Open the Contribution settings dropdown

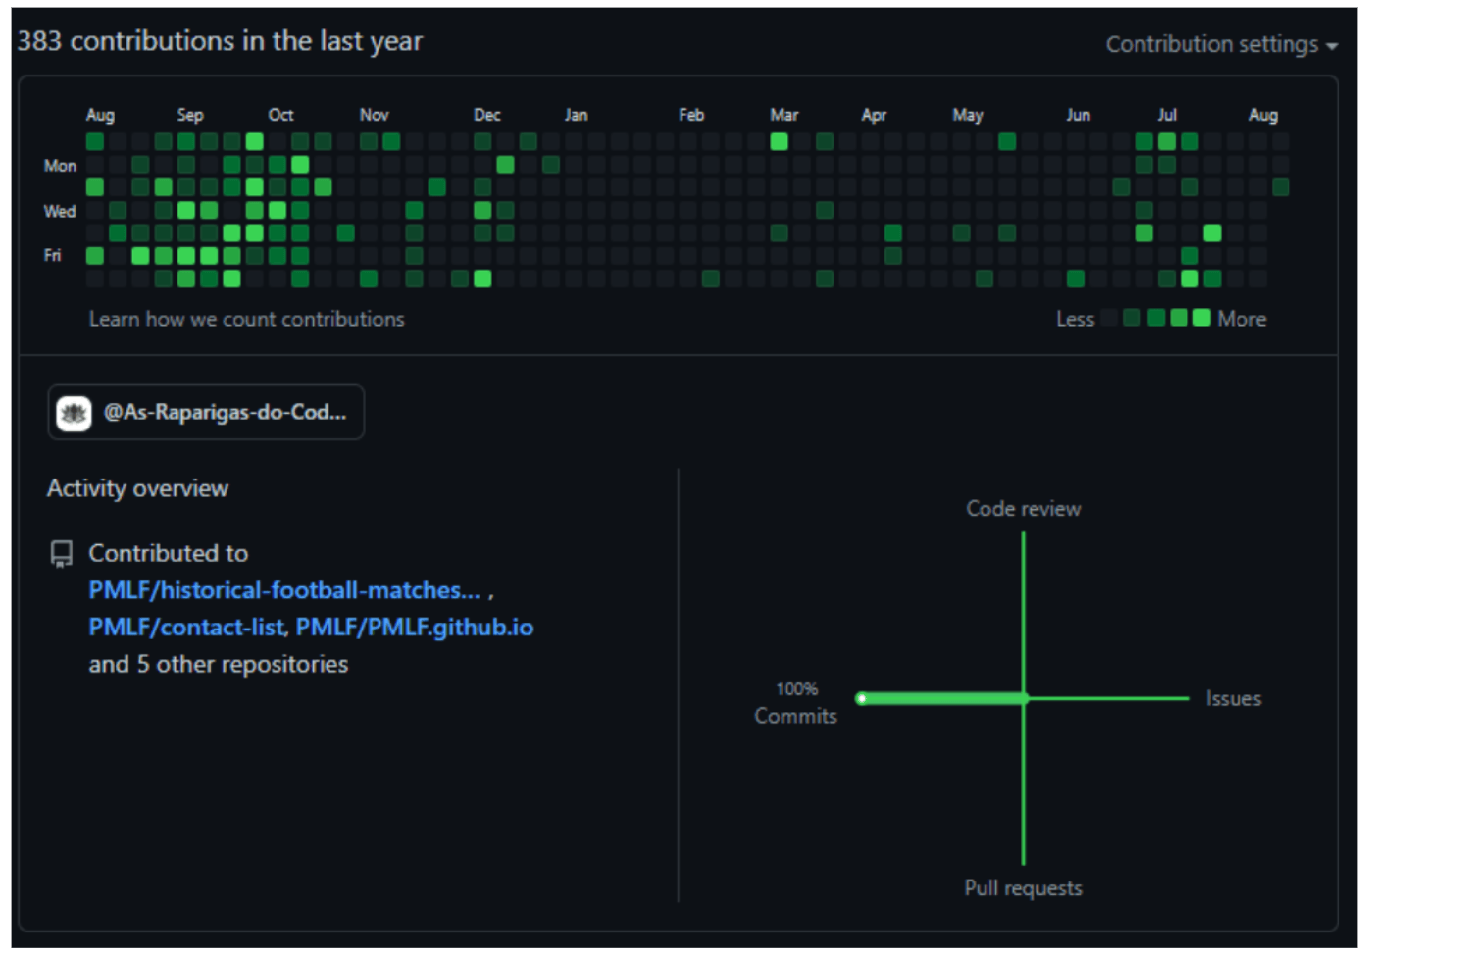1220,45
